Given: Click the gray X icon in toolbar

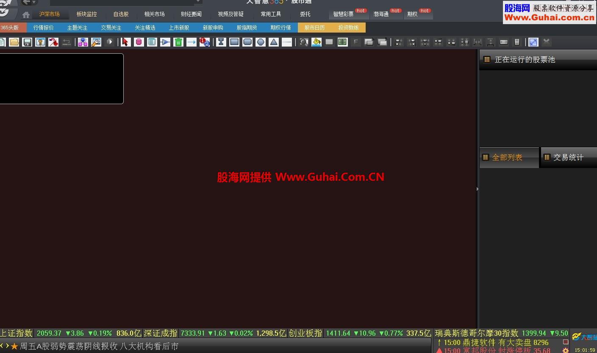Looking at the screenshot, I should coord(547,42).
